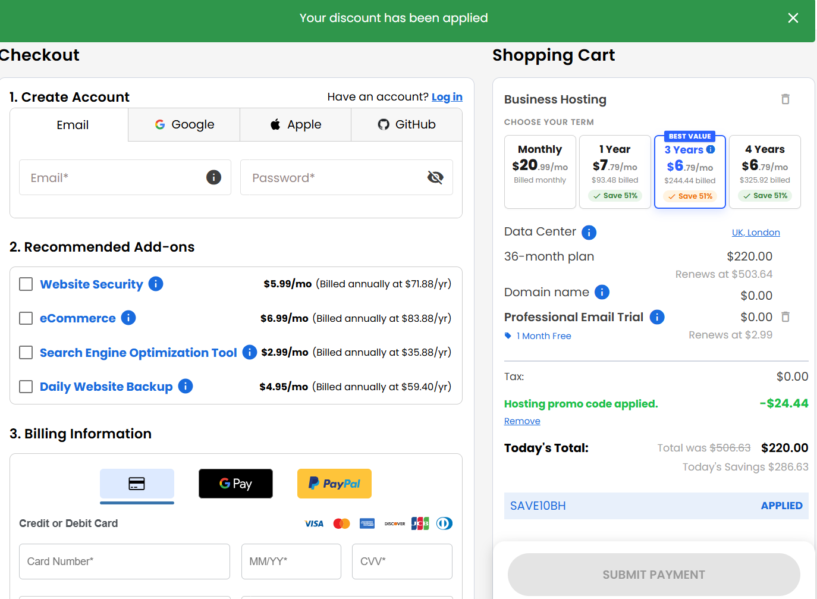
Task: Switch to Google sign-up tab
Action: point(184,125)
